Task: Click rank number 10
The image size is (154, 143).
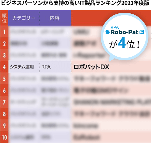Action: [x=4, y=137]
